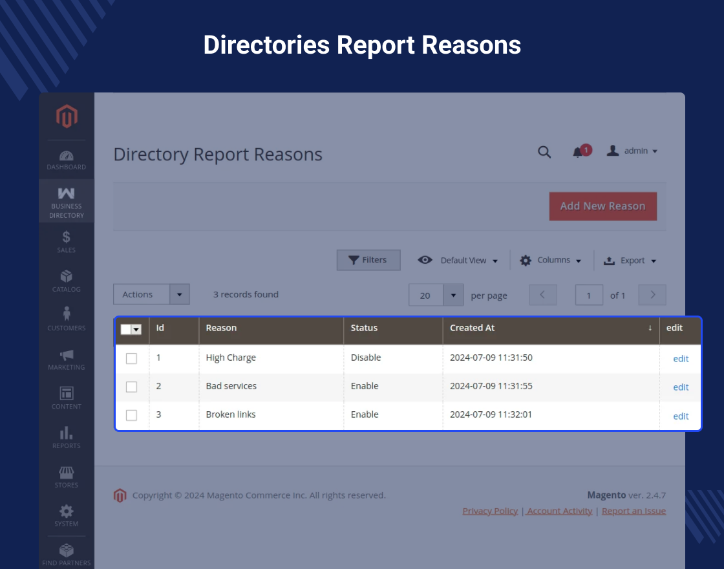Sort by the Status column header

(364, 328)
